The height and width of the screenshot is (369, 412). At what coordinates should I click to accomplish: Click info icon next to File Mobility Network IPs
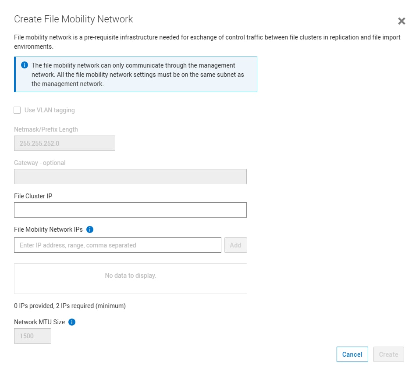tap(90, 229)
